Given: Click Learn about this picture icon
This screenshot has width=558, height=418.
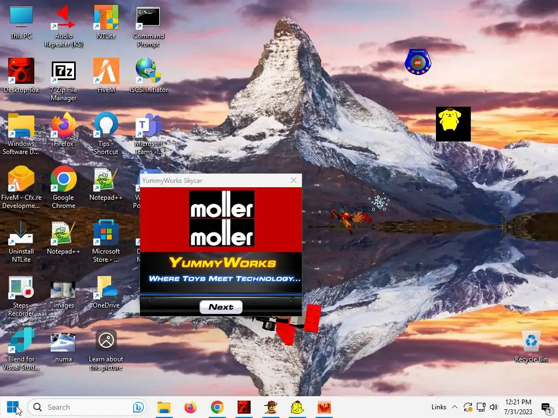Looking at the screenshot, I should [x=106, y=350].
